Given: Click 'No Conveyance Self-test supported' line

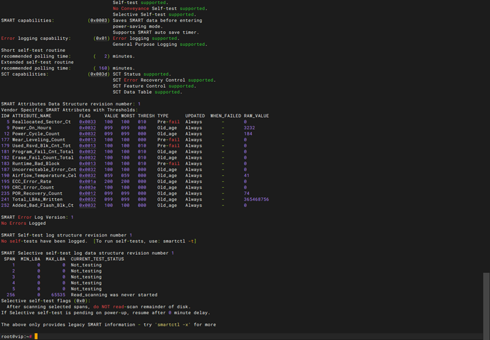Looking at the screenshot, I should [x=160, y=8].
